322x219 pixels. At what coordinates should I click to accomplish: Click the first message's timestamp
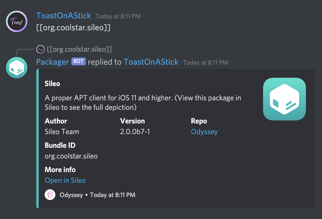click(118, 16)
